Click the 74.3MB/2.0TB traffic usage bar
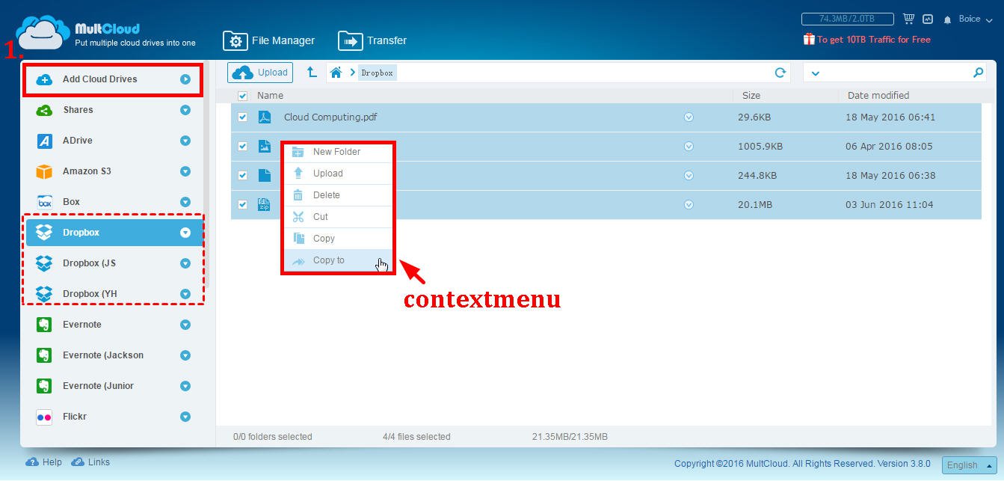1004x481 pixels. click(848, 19)
